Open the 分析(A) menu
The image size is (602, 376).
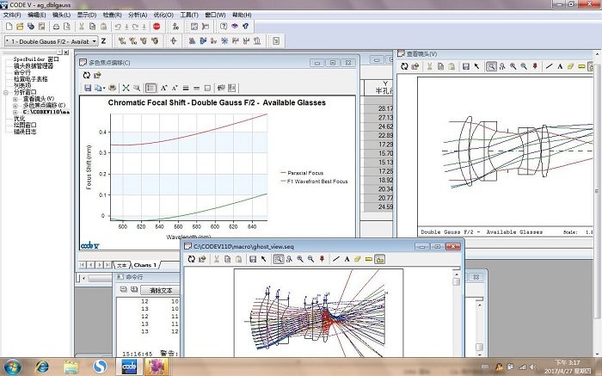[137, 15]
